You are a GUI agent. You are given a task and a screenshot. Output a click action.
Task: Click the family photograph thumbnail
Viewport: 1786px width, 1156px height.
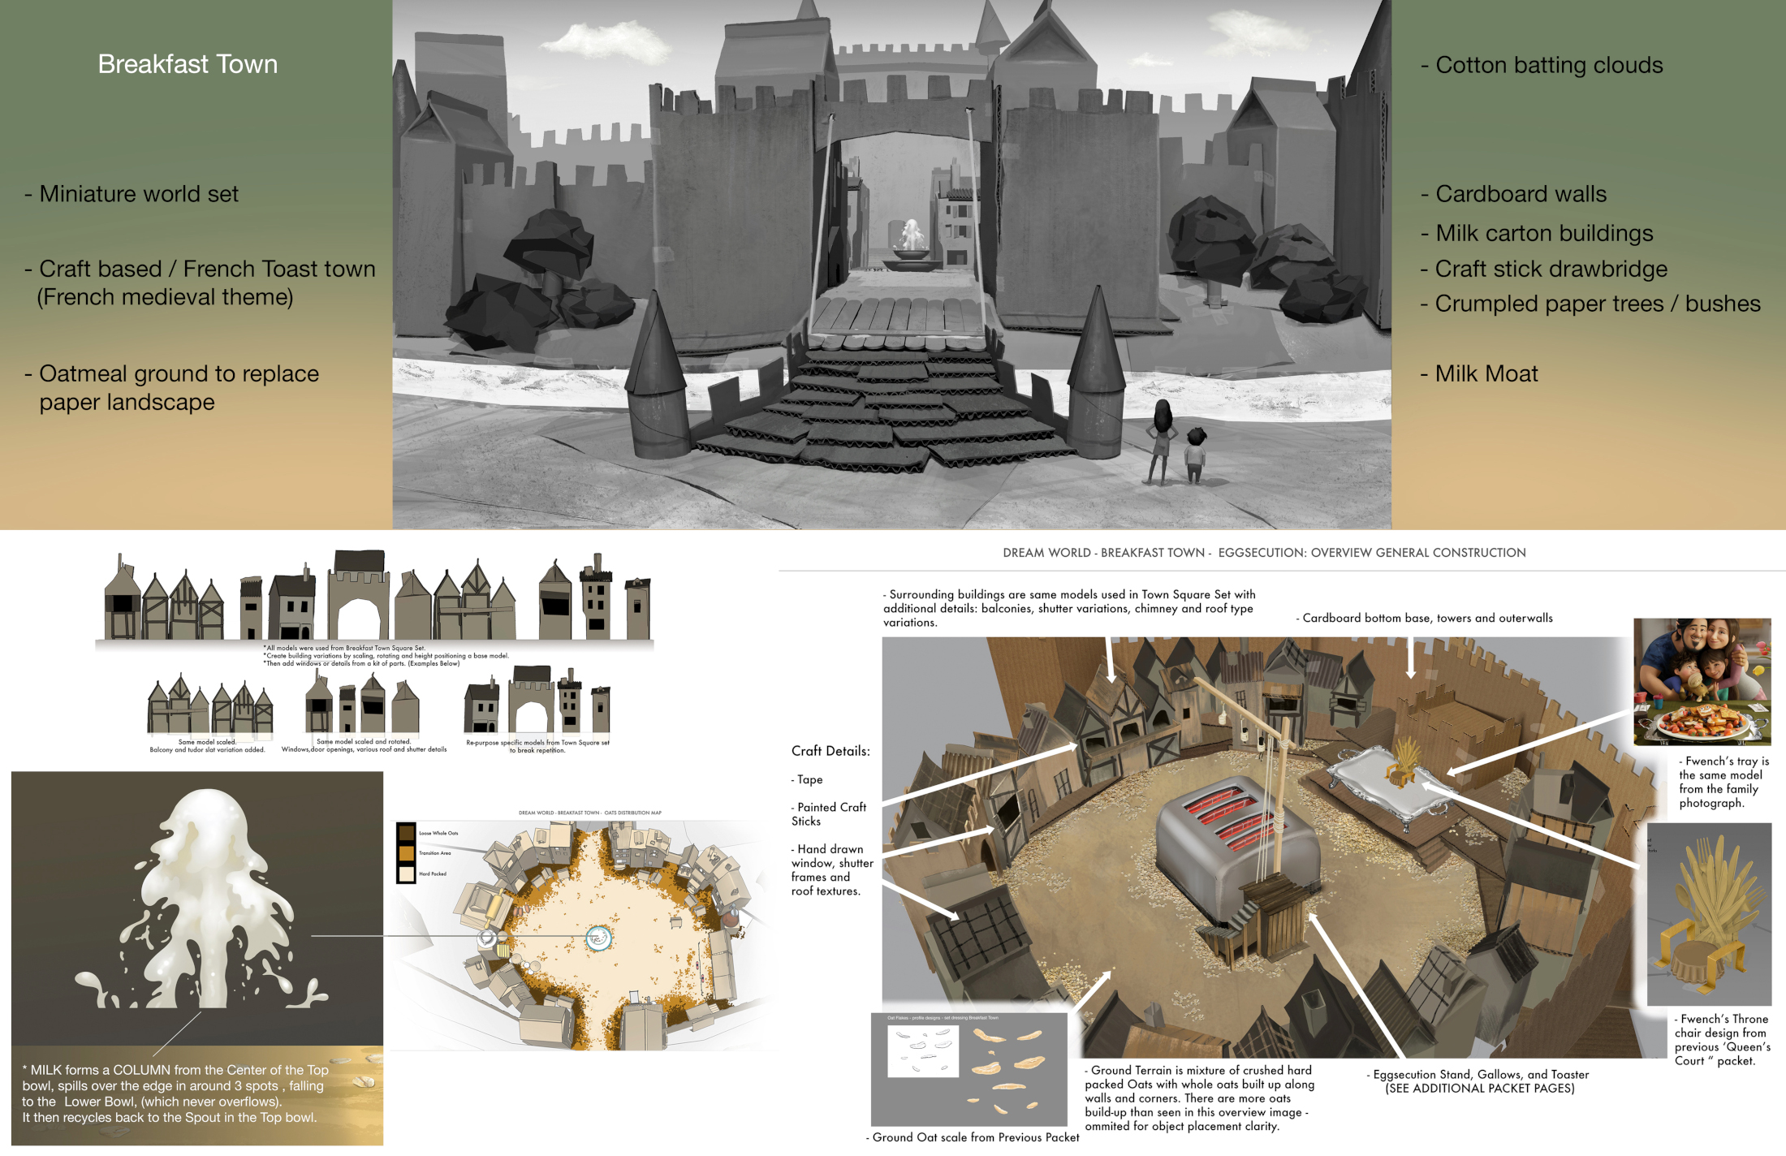tap(1702, 682)
